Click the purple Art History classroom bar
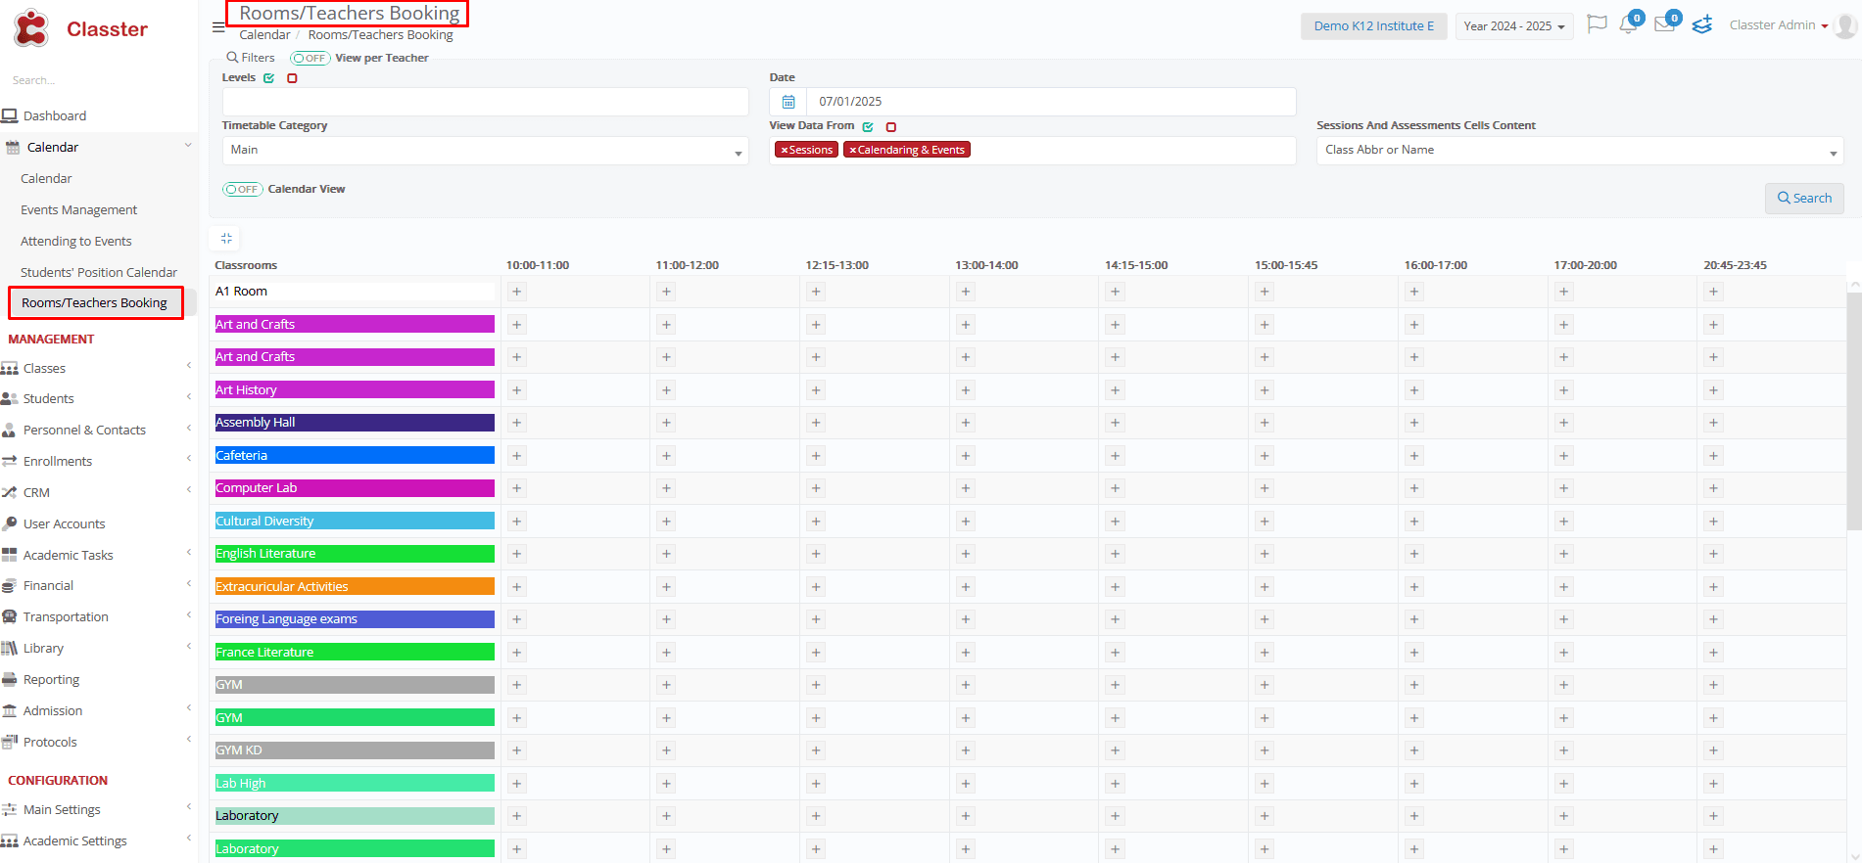1862x863 pixels. [355, 389]
